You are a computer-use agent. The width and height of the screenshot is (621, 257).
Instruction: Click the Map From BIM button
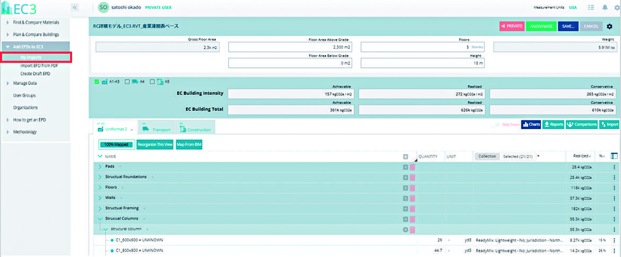(189, 145)
